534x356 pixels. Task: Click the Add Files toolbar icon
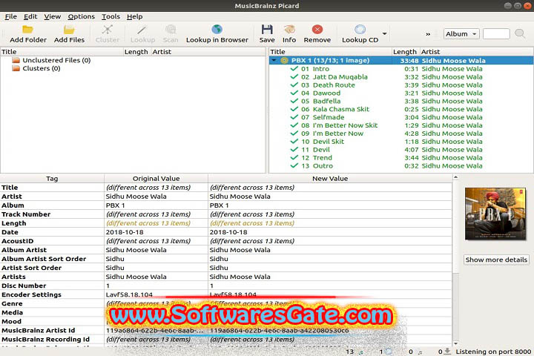pyautogui.click(x=69, y=30)
